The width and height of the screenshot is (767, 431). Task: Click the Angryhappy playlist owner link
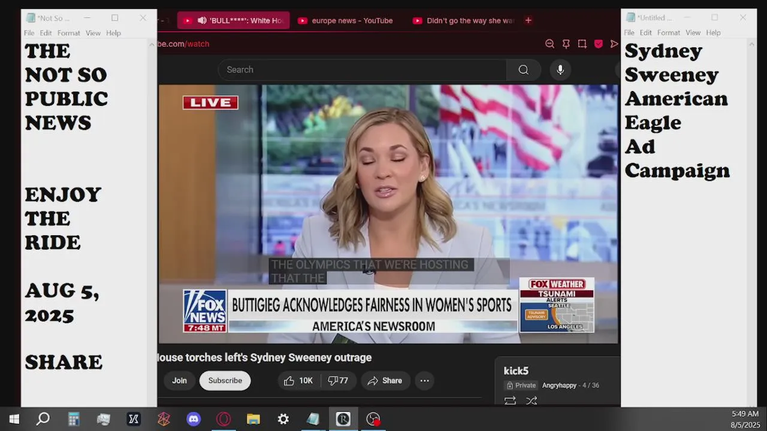click(559, 386)
